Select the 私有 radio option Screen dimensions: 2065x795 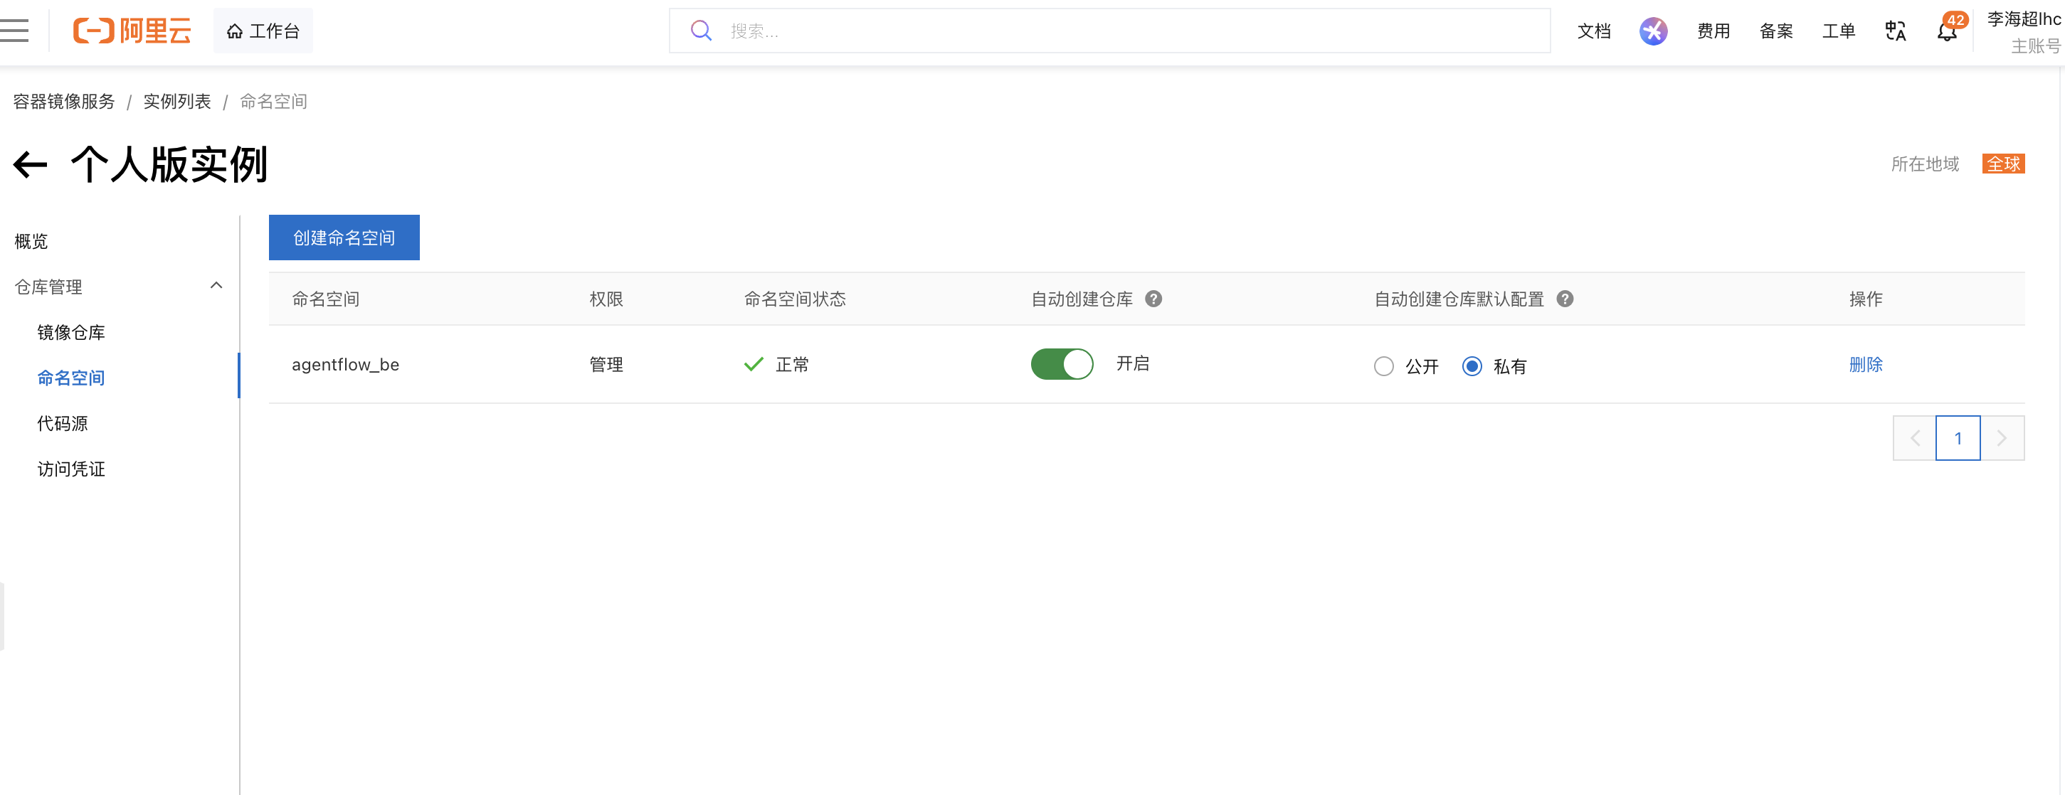pos(1472,366)
